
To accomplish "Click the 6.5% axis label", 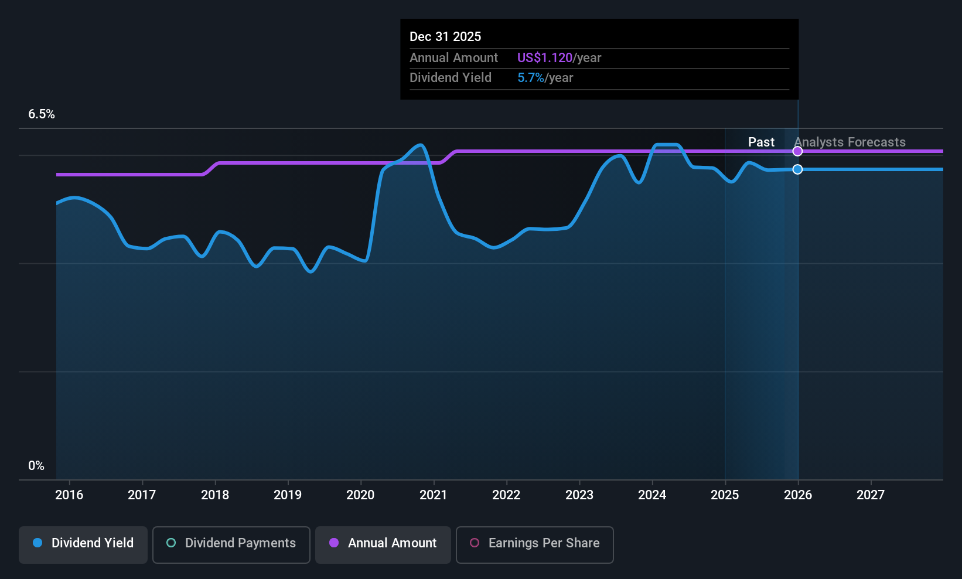I will point(42,114).
